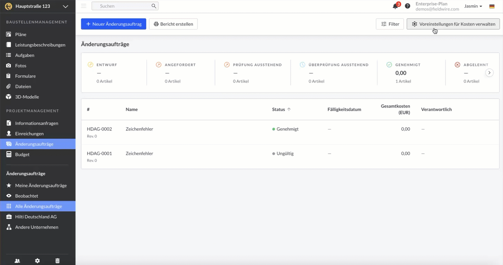
Task: Click the magnifier search icon
Action: click(154, 6)
